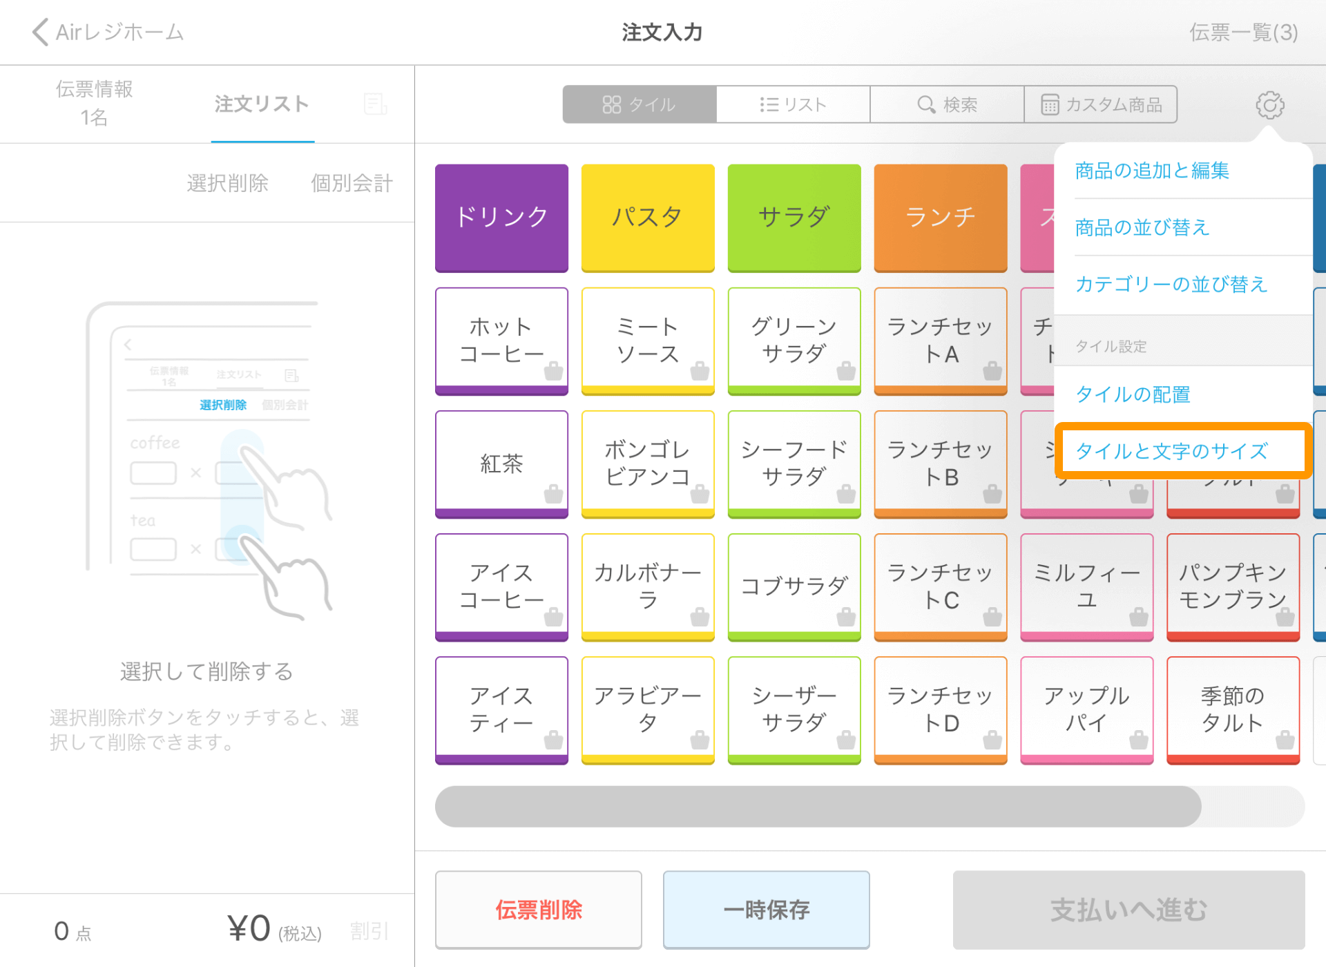Screen dimensions: 1326x967
Task: Add アップルパイ to the order
Action: (1087, 710)
